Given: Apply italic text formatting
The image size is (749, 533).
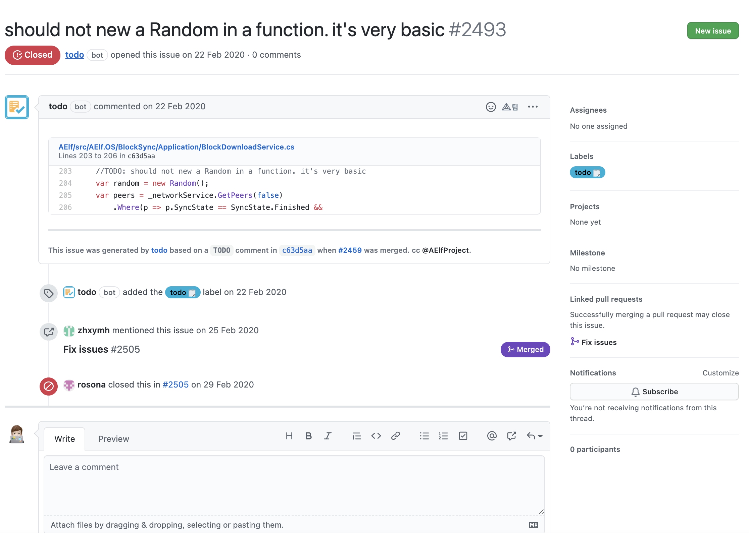Looking at the screenshot, I should tap(328, 436).
